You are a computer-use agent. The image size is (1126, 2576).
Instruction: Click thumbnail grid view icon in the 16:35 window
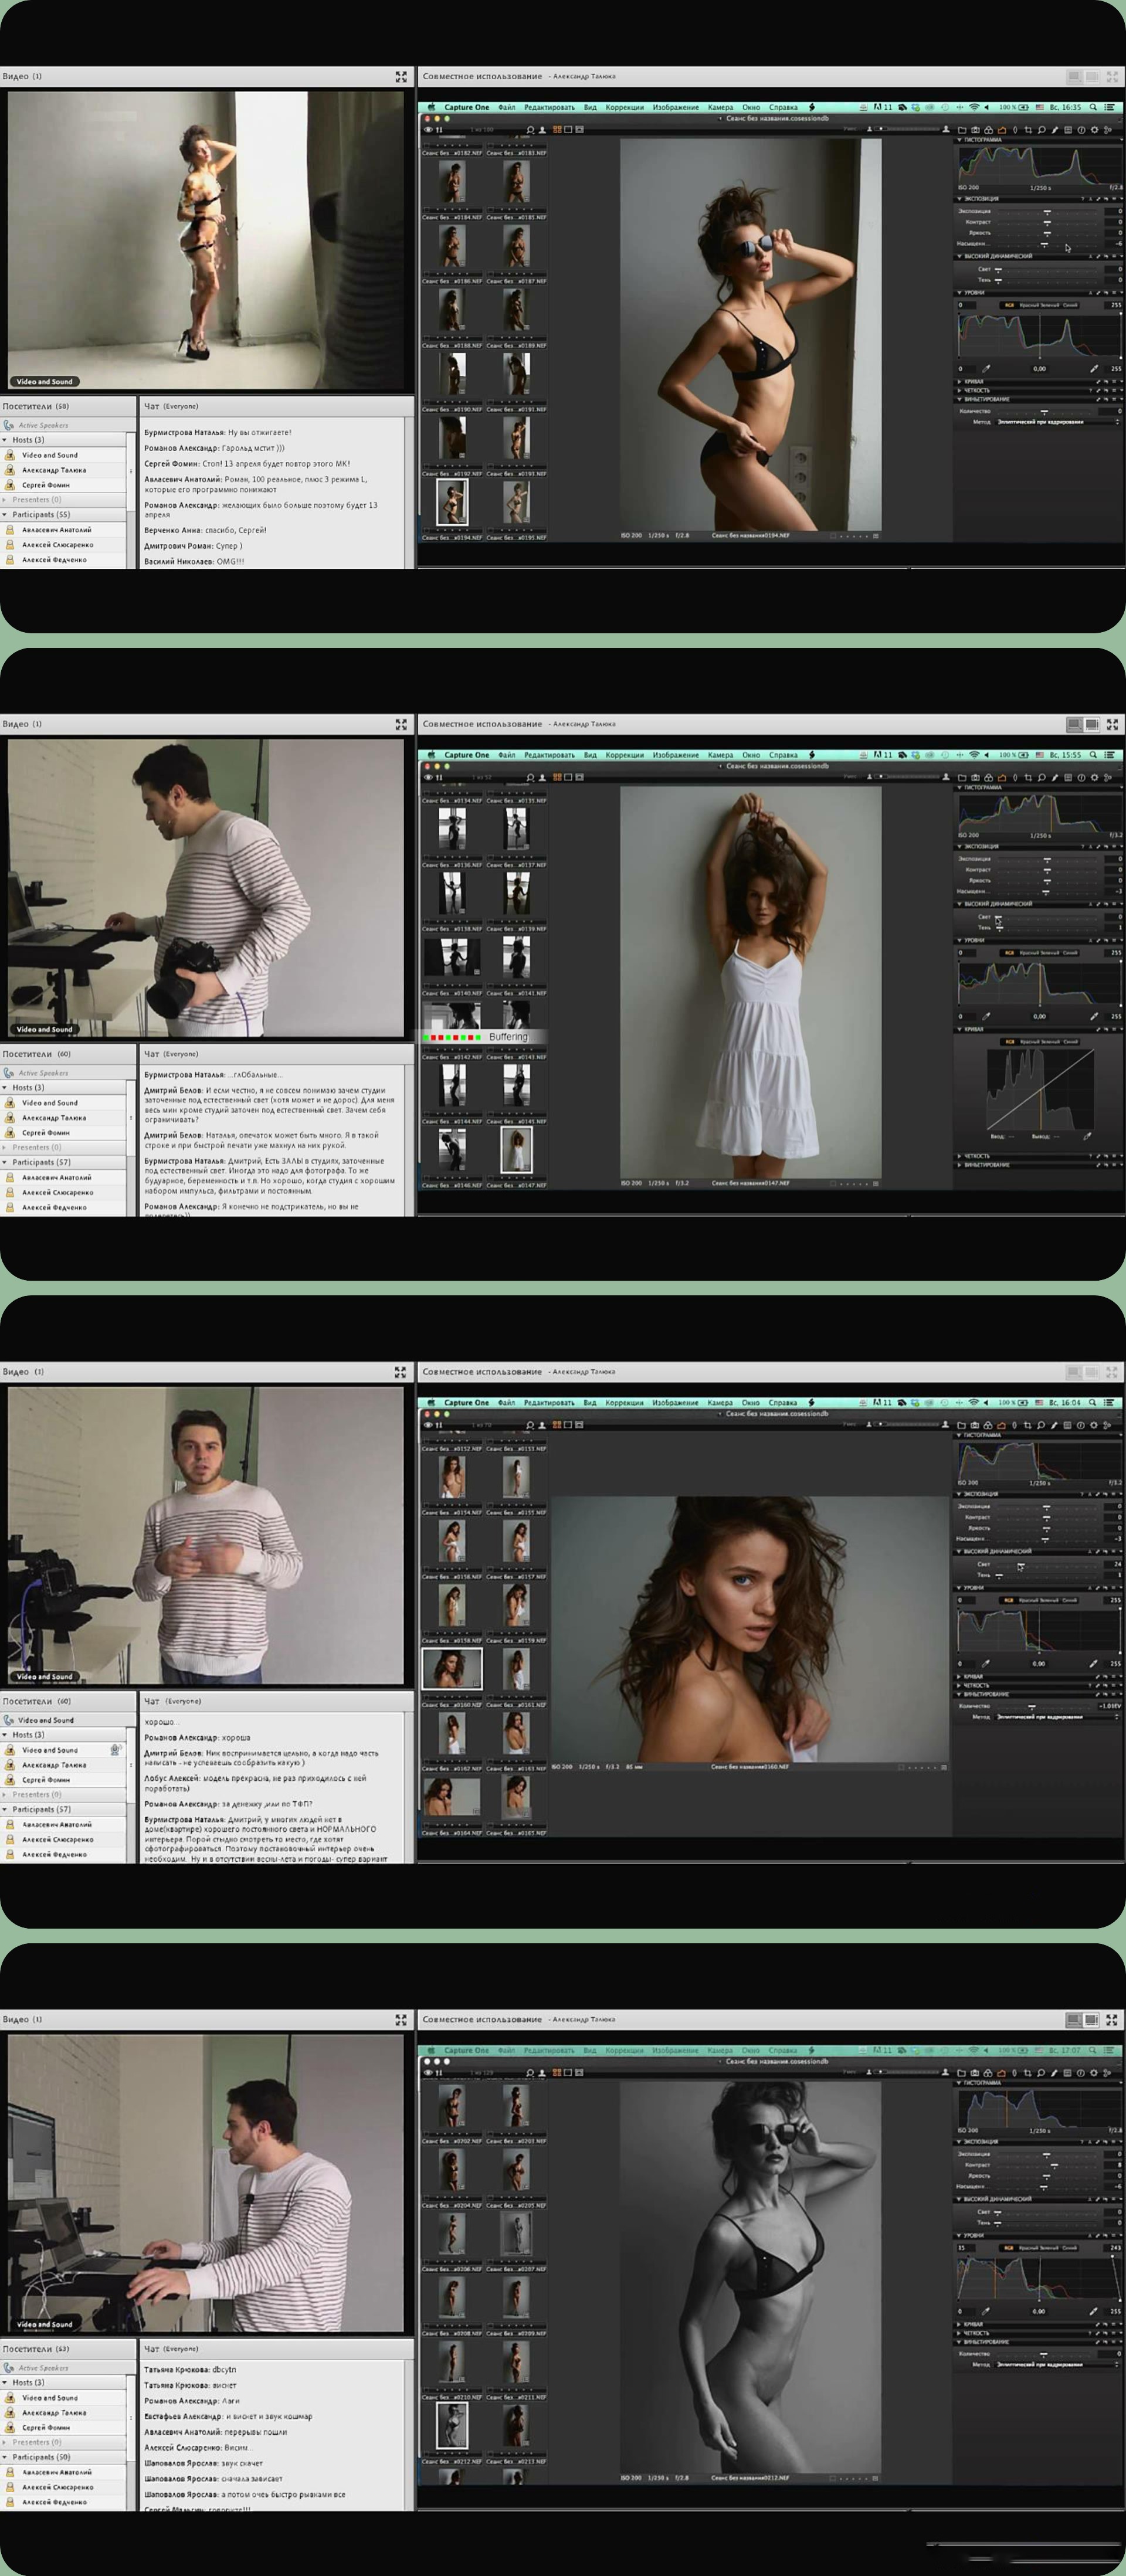click(x=557, y=130)
